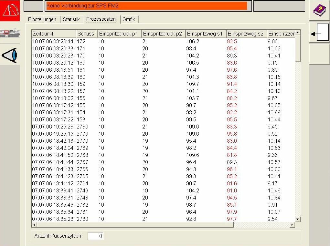Screen dimensions: 330x246
Task: Click the vertical scrollbar down arrow
Action: pyautogui.click(x=298, y=219)
